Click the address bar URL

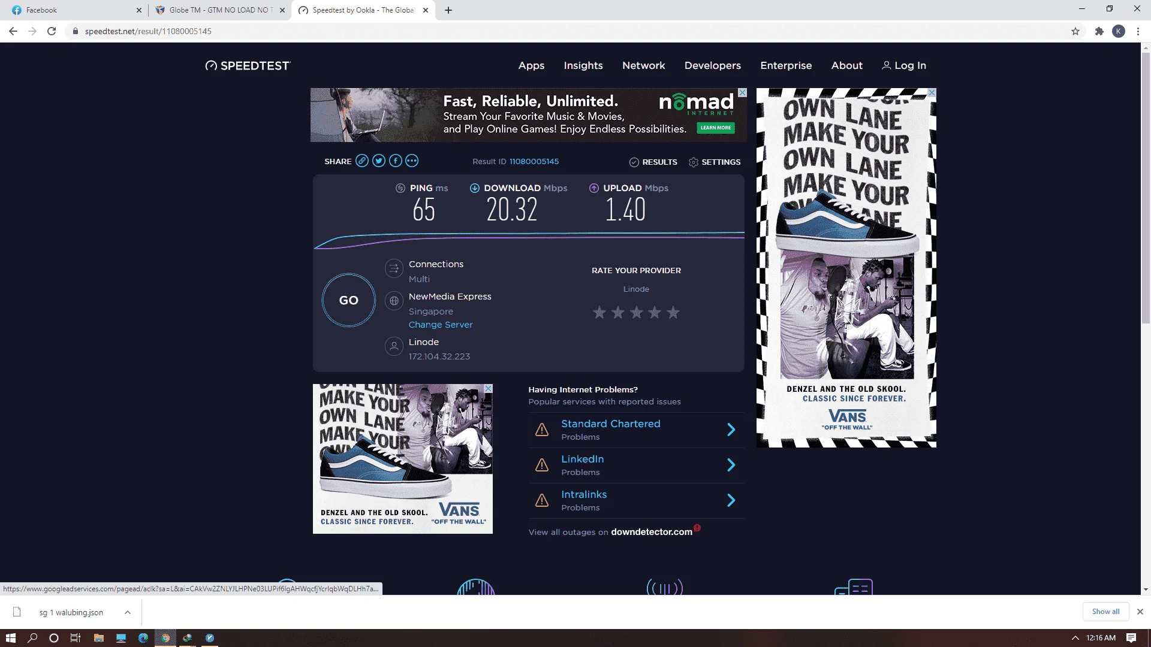[x=148, y=31]
